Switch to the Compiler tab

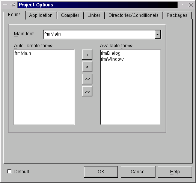(70, 15)
